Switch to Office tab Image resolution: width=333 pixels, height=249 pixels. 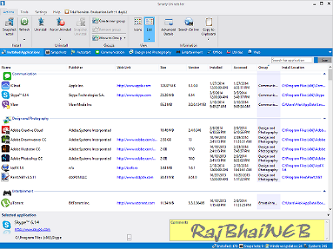pos(214,52)
